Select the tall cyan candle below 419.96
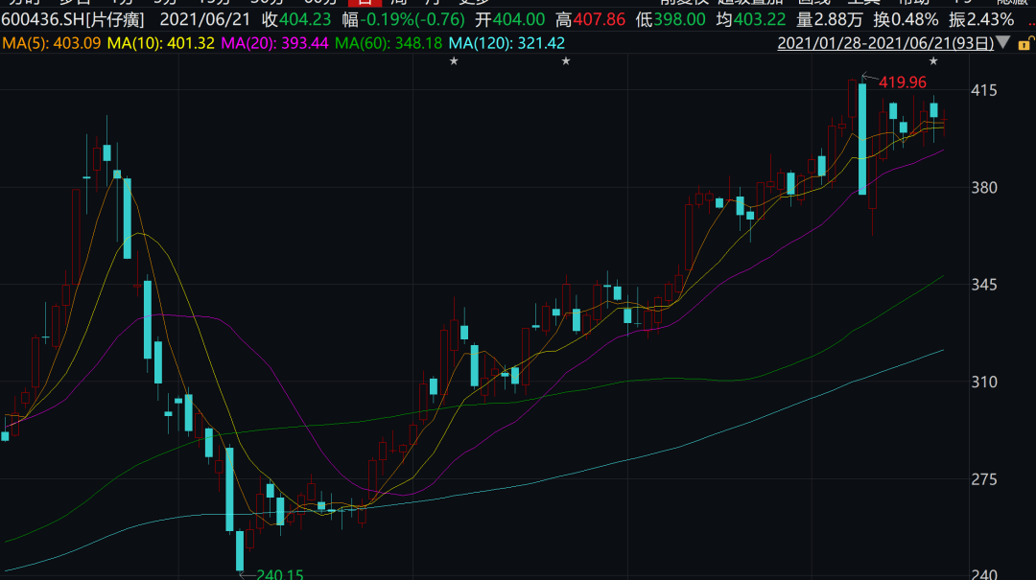This screenshot has height=580, width=1036. coord(862,139)
